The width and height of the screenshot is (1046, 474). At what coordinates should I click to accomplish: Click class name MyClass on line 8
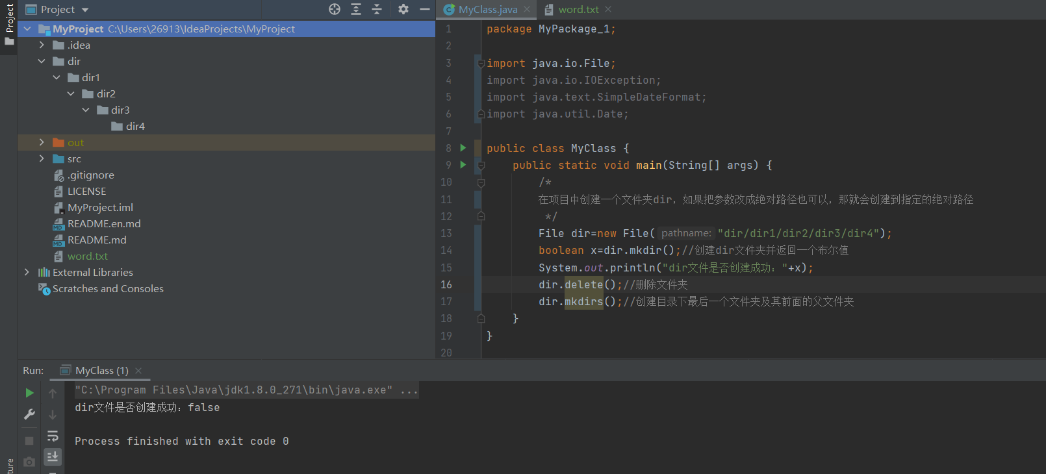[593, 148]
